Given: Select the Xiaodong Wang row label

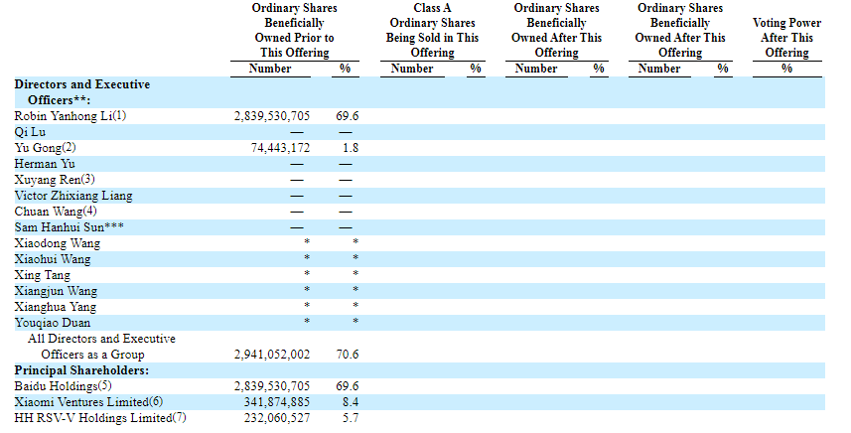Looking at the screenshot, I should click(x=57, y=243).
